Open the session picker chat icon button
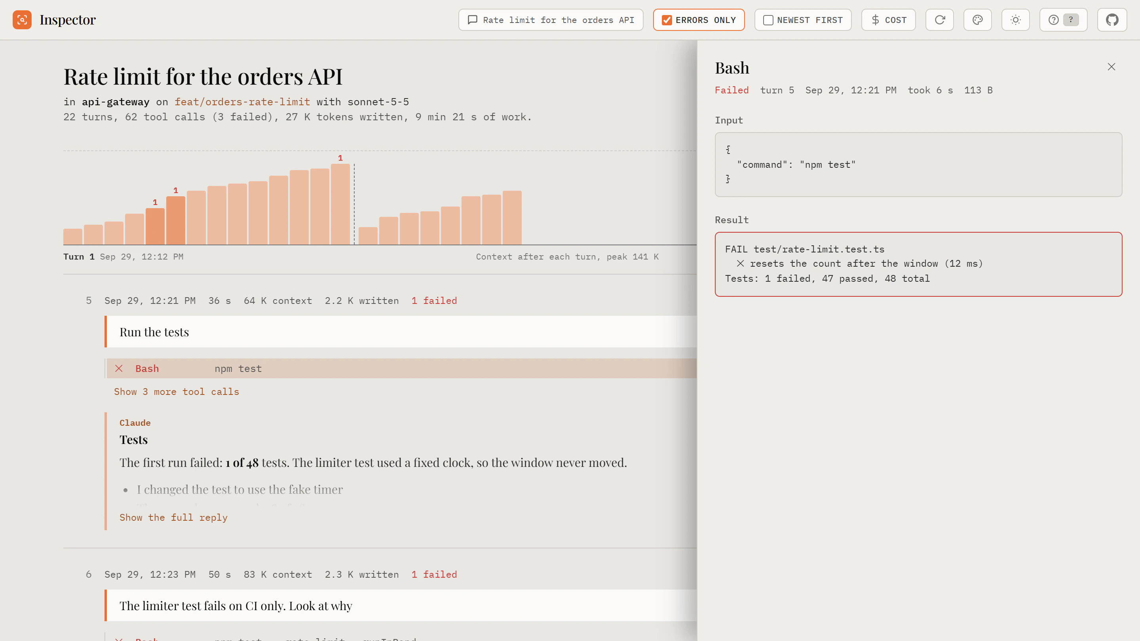1140x641 pixels. 551,20
